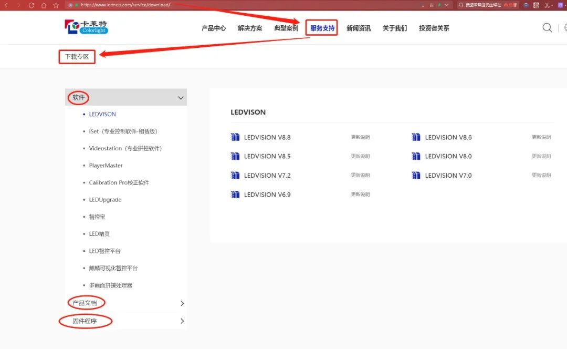Go to browser home page icon
Screen dimensions: 567x349
point(44,5)
